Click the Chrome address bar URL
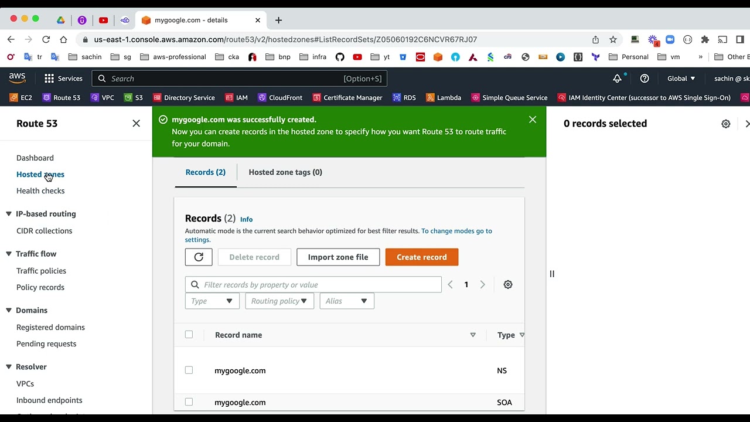The height and width of the screenshot is (422, 750). tap(285, 39)
